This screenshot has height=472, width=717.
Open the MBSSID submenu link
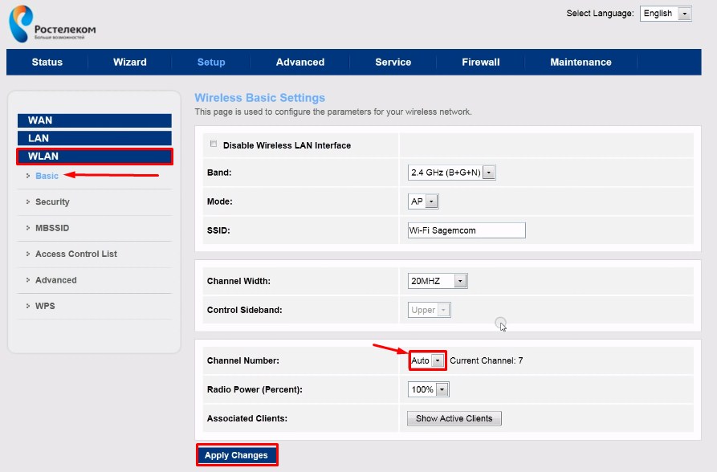[52, 228]
